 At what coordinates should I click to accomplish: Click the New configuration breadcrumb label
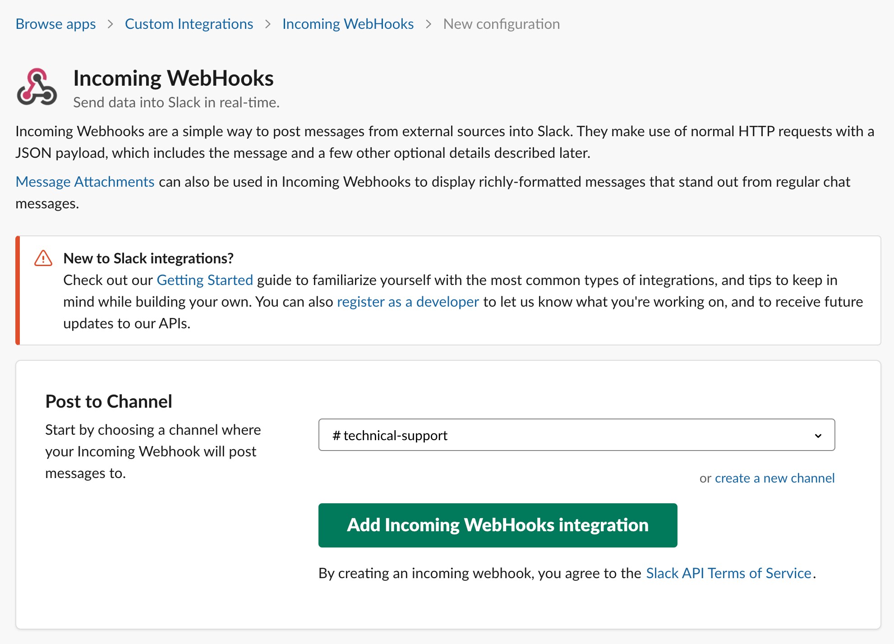tap(501, 23)
